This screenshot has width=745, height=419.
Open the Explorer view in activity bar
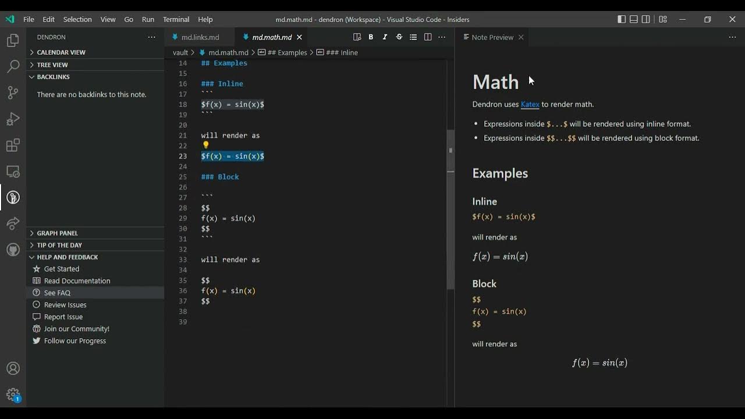13,41
